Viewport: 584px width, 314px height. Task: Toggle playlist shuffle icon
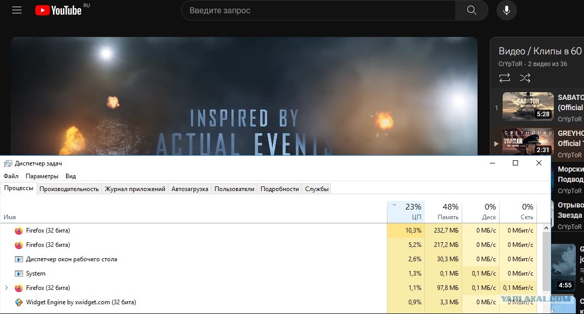pos(525,78)
